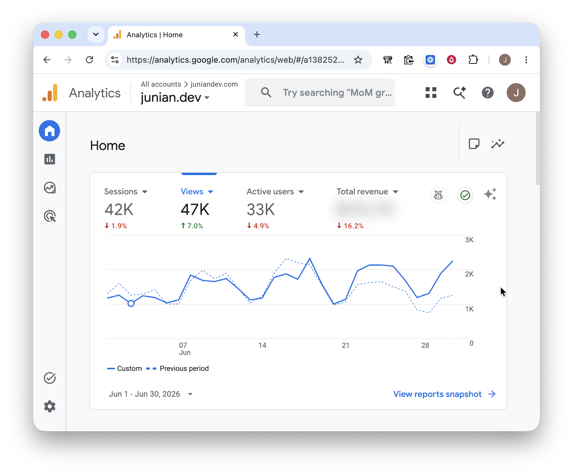Open the Chrome three-dot menu

click(x=526, y=60)
